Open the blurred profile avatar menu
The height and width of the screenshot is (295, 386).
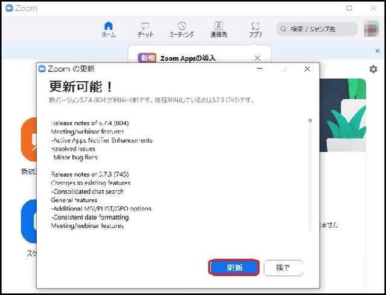coord(372,29)
